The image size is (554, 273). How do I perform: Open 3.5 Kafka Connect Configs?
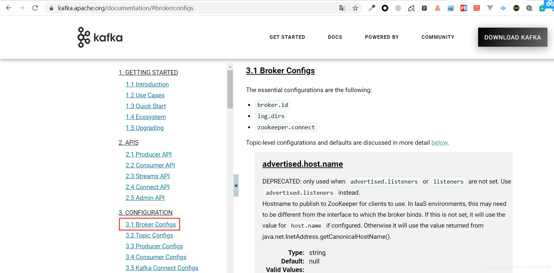[162, 268]
